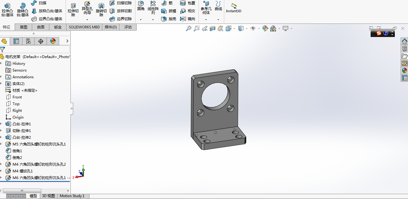408x199 pixels.
Task: Activate the 拉伸切除 extruded cut tool
Action: 73,10
